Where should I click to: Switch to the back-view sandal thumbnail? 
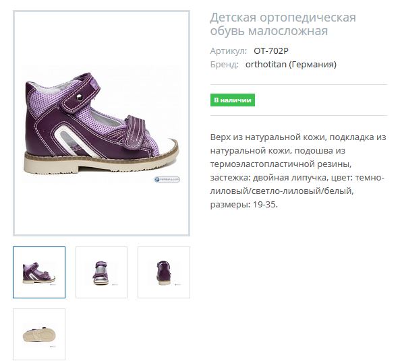tap(164, 272)
